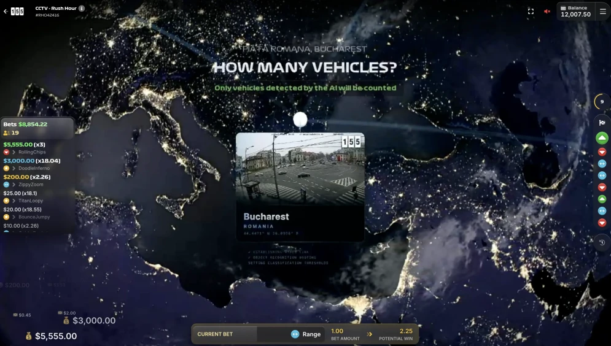Click the checkered flag icon

tap(602, 123)
